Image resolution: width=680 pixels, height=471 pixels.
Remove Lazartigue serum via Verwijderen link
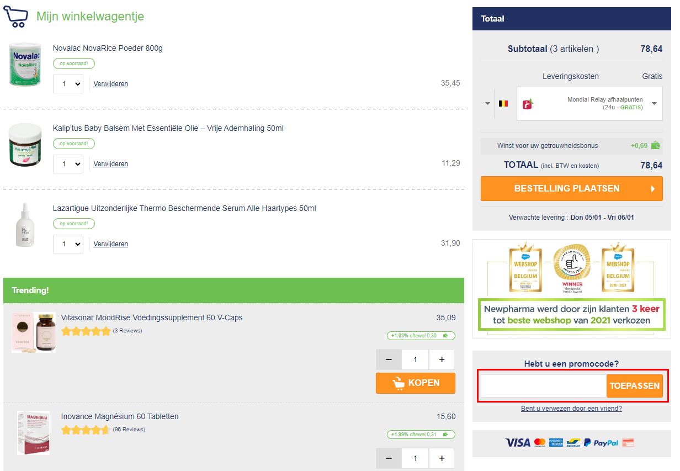[x=111, y=244]
